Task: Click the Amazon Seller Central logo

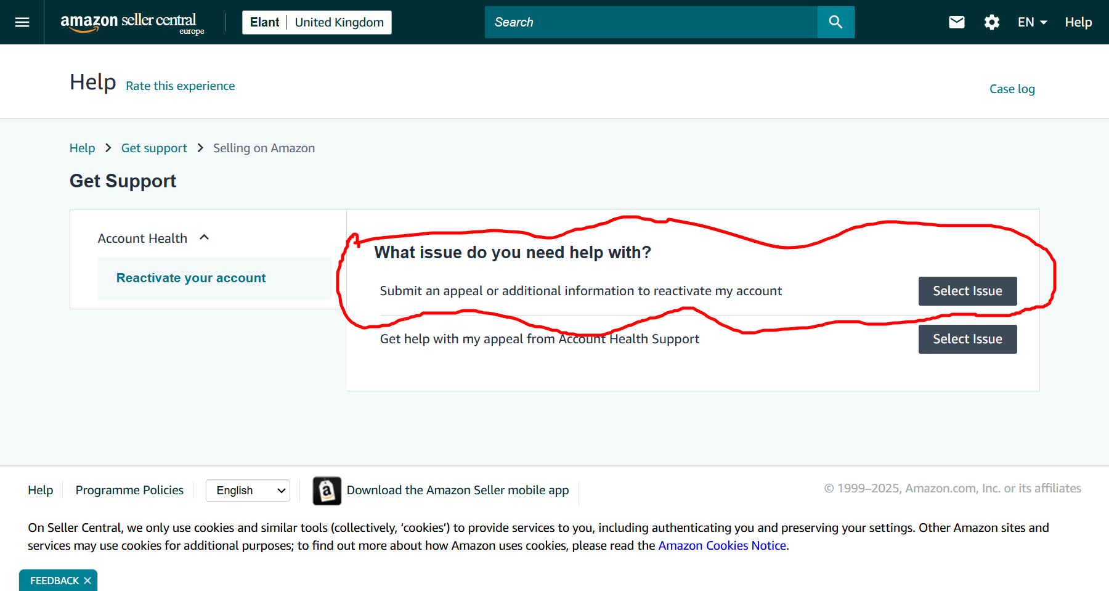Action: pos(132,23)
